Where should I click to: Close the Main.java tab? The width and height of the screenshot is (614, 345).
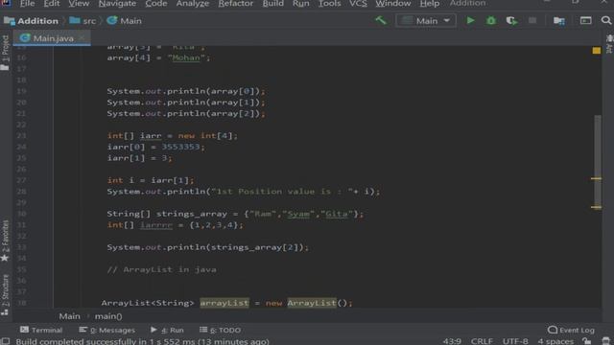click(x=82, y=38)
